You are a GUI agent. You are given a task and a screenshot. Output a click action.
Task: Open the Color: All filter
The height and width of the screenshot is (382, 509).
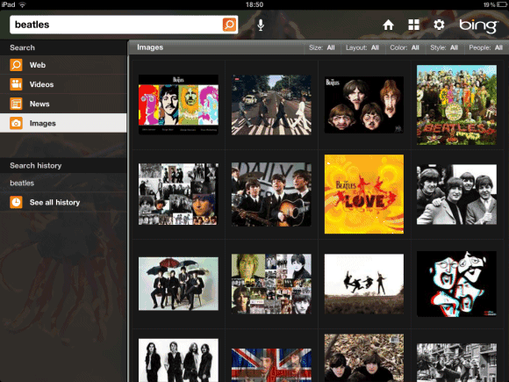pos(405,47)
